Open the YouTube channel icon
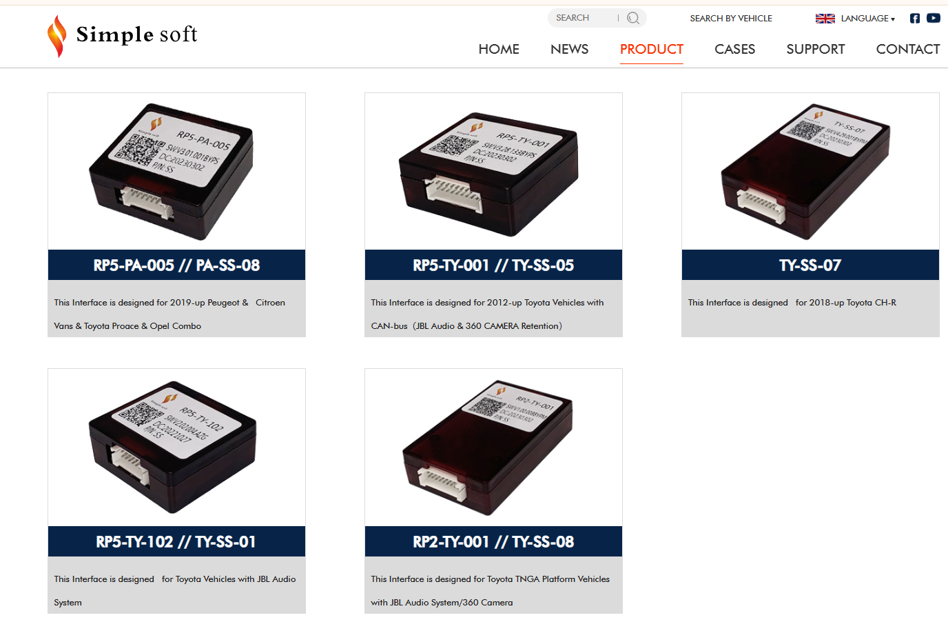This screenshot has width=948, height=622. click(x=934, y=19)
